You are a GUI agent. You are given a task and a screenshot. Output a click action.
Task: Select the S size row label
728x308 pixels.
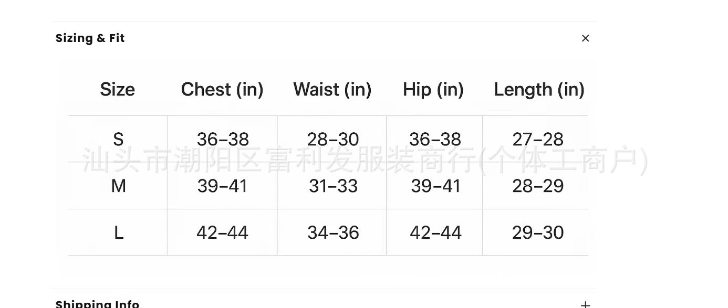pyautogui.click(x=118, y=140)
